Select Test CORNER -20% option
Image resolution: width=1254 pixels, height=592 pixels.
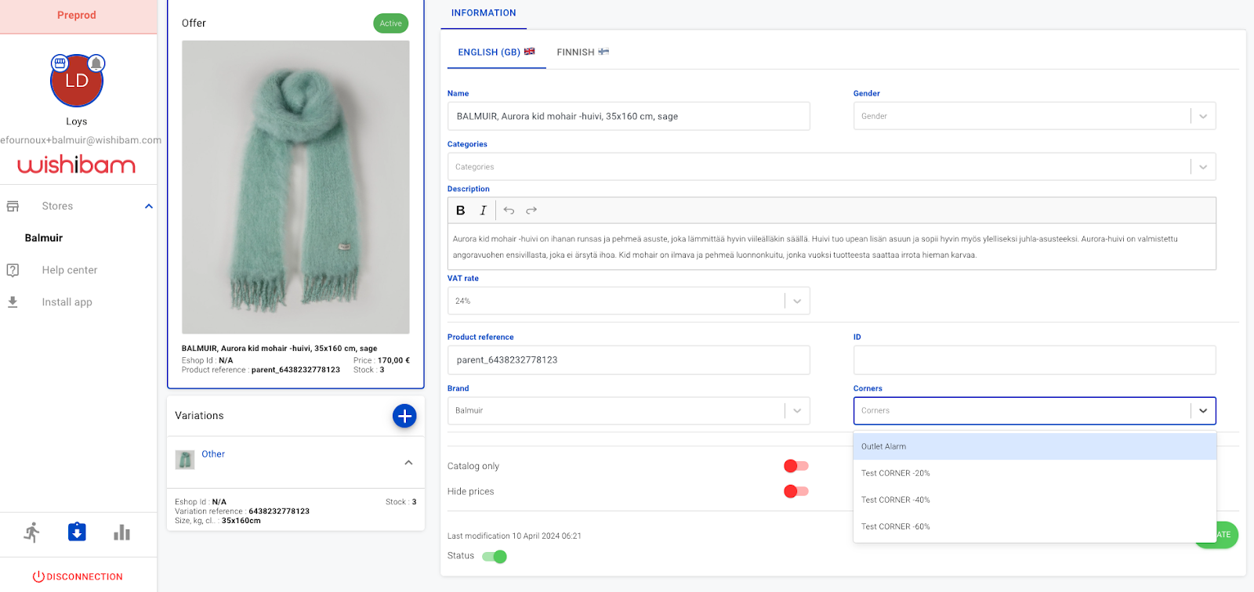pyautogui.click(x=1035, y=473)
